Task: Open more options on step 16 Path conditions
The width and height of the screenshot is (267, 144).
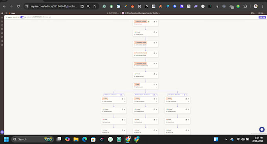Action: coord(188,101)
